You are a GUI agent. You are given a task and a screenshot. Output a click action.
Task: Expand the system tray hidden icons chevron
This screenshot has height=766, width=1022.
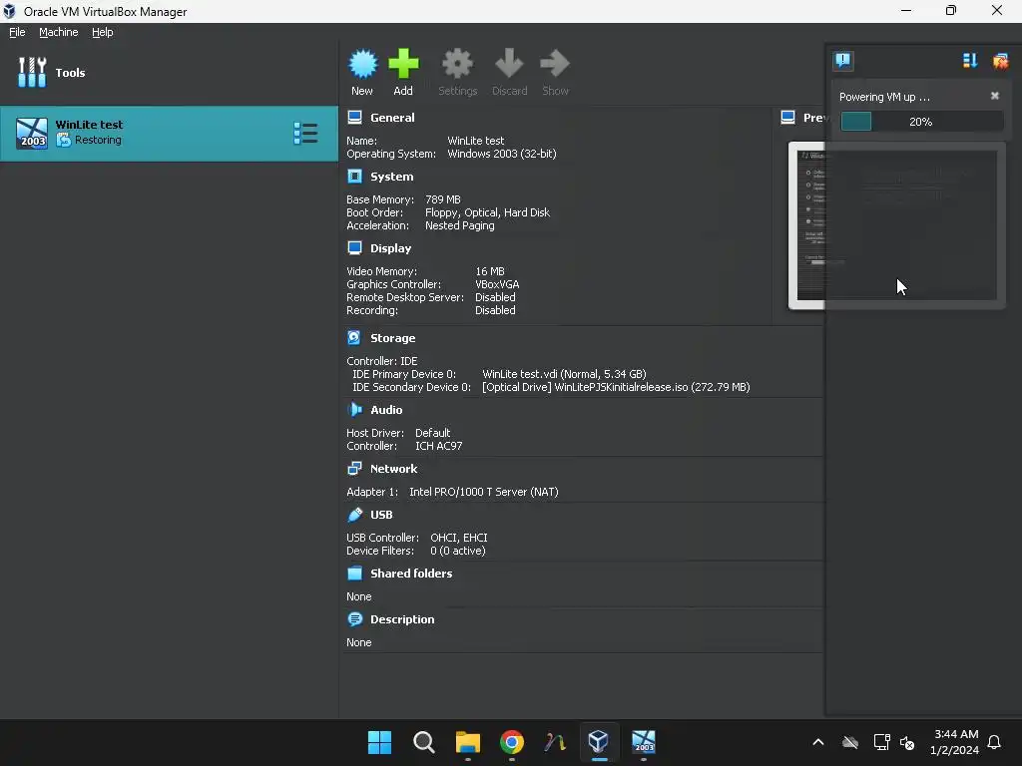[818, 742]
